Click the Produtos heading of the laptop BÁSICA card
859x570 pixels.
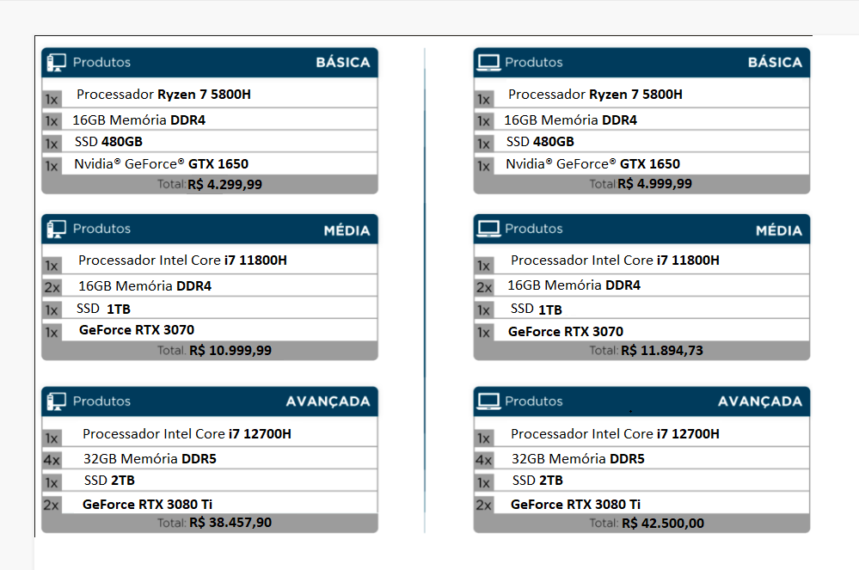(534, 63)
